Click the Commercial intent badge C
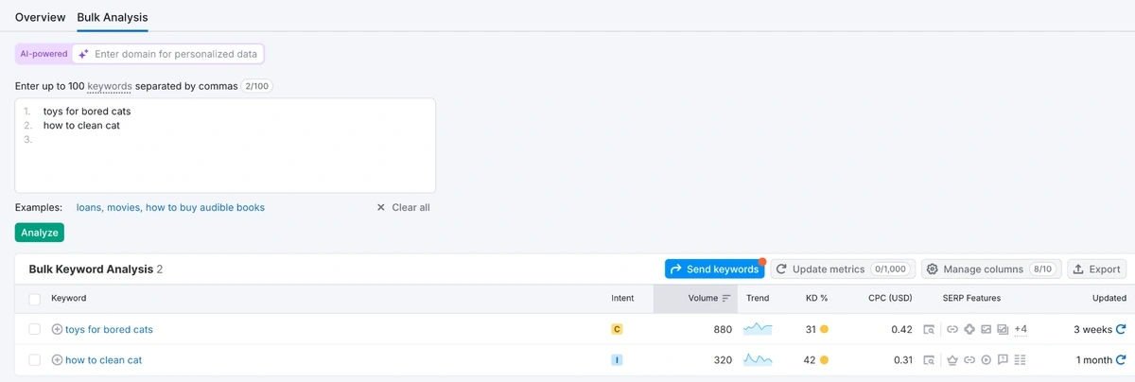1135x382 pixels. coord(617,329)
